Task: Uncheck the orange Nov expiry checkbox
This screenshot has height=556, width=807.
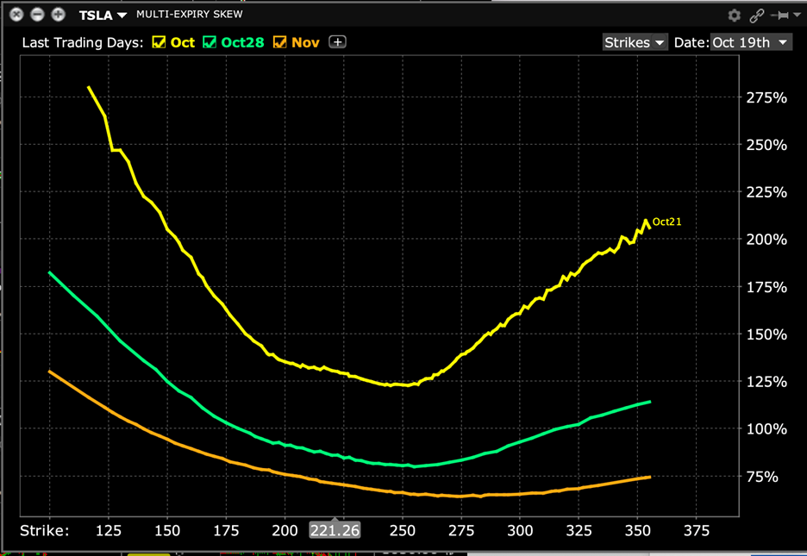Action: click(x=282, y=41)
